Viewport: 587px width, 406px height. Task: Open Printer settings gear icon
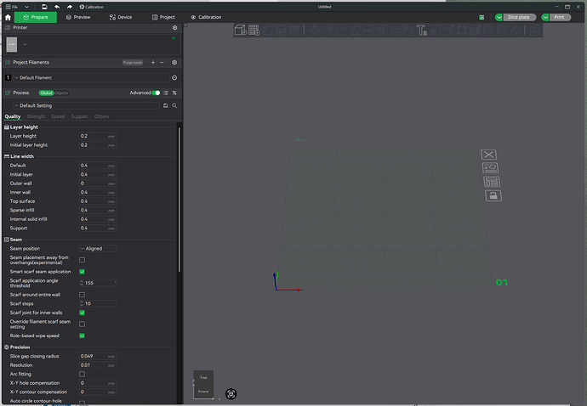point(174,28)
